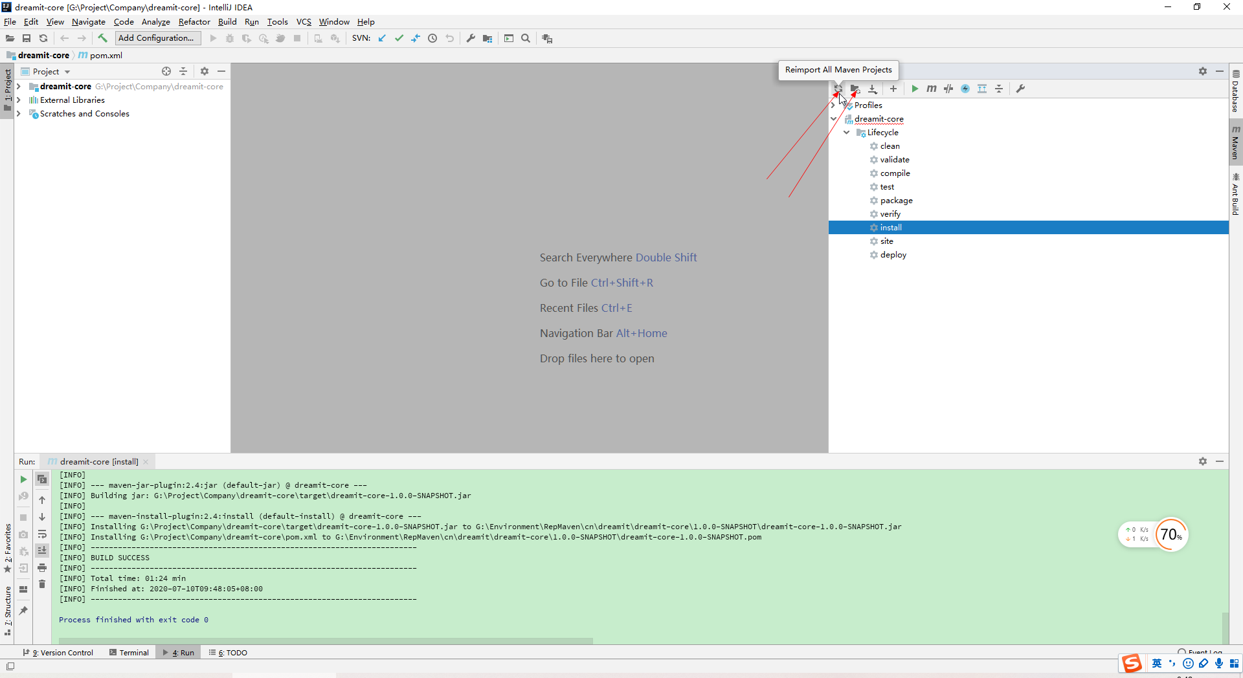This screenshot has height=678, width=1243.
Task: Expand Profiles node in Maven panel
Action: [833, 105]
